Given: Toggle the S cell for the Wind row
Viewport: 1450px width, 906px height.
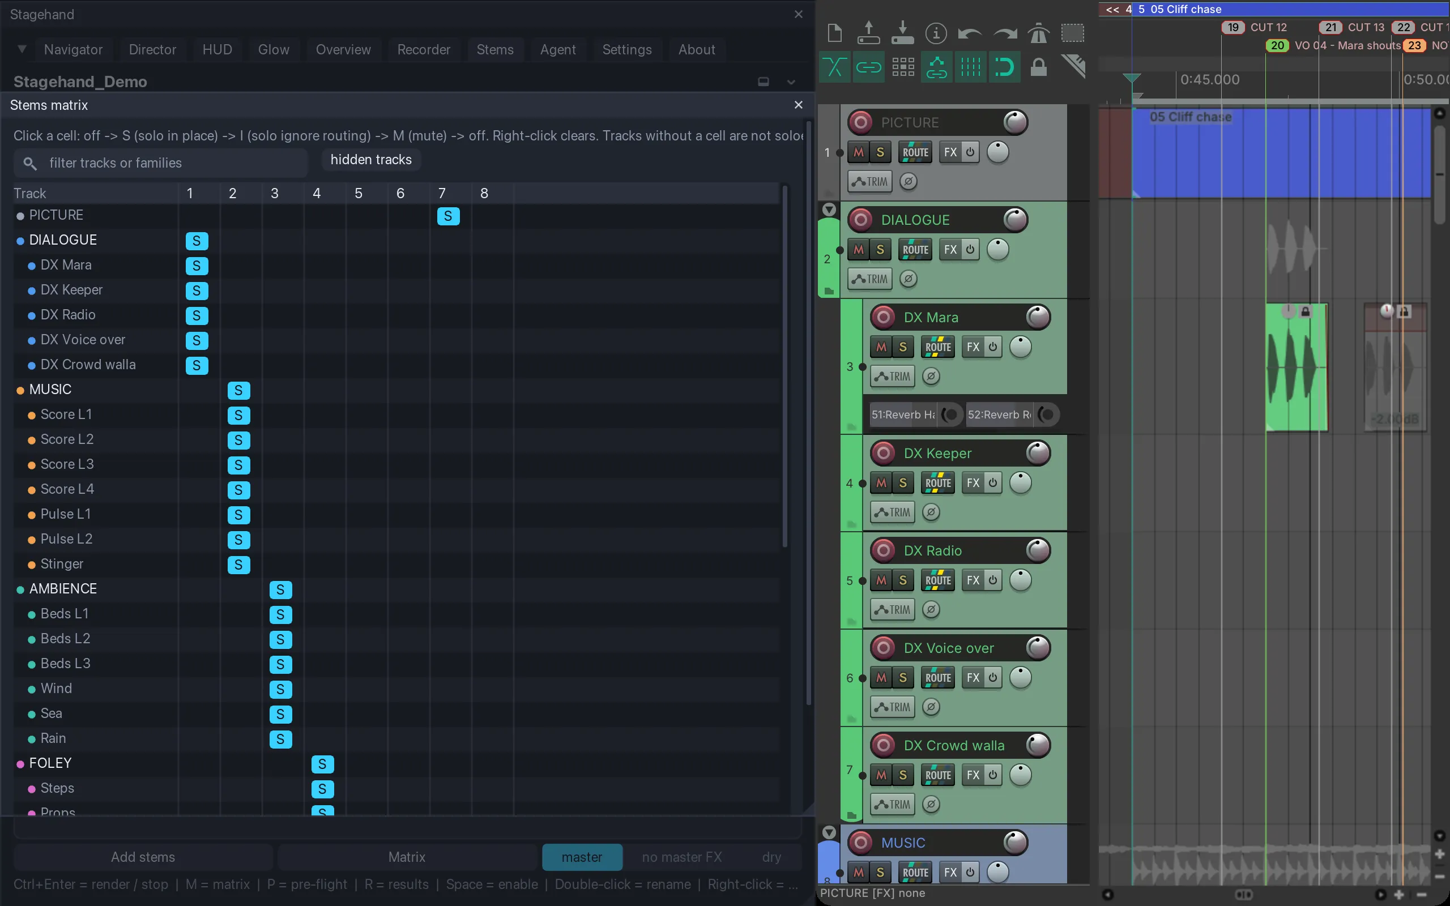Looking at the screenshot, I should coord(280,689).
